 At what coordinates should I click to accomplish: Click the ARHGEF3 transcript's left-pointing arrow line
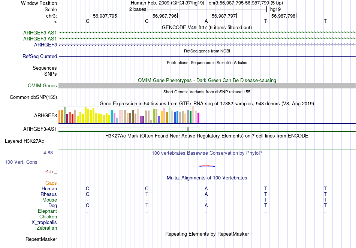[207, 45]
